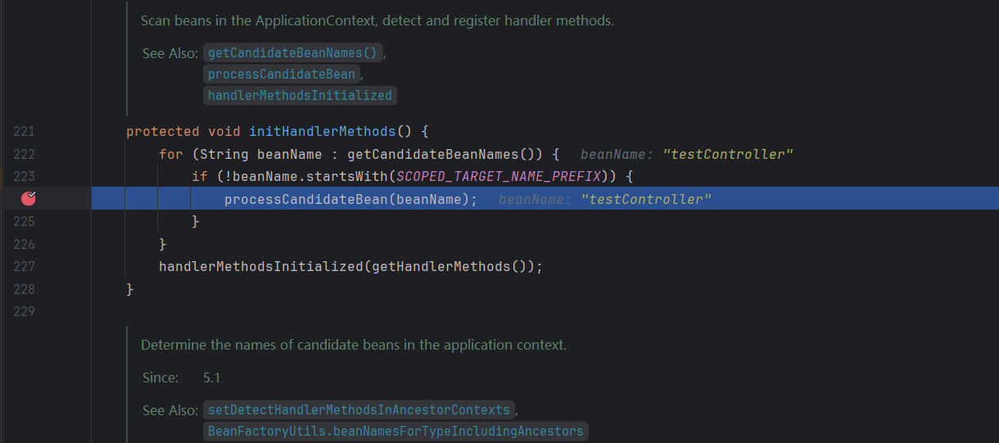999x443 pixels.
Task: Open the setDetectHandlerMethodsInAncestorContexts doc link
Action: [x=359, y=409]
